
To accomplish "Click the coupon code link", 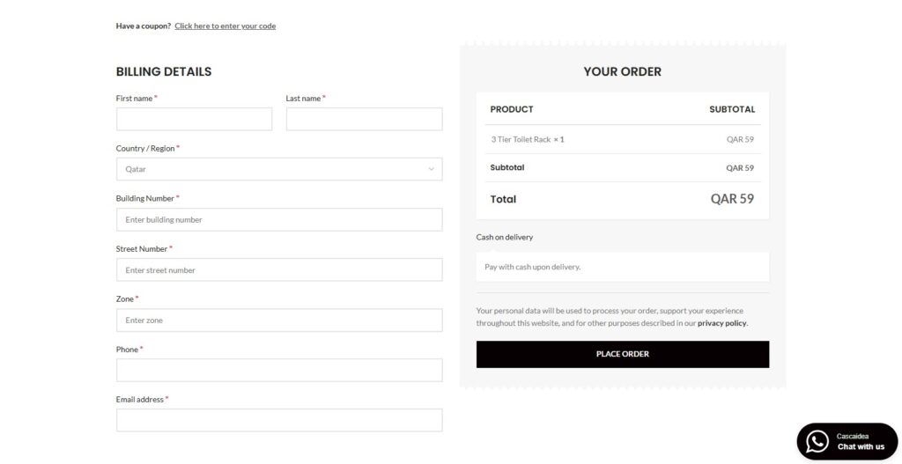I will coord(225,26).
